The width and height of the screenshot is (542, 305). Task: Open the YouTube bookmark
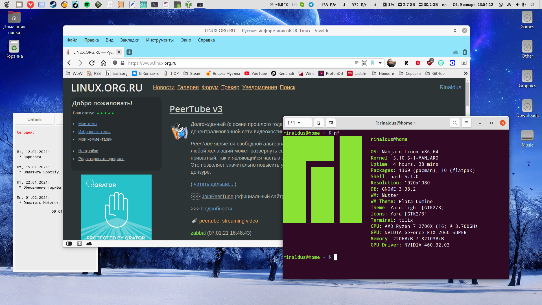click(x=255, y=73)
